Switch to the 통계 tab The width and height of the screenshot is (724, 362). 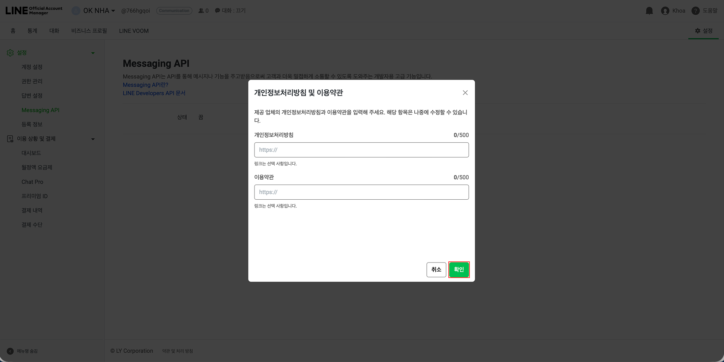tap(32, 31)
